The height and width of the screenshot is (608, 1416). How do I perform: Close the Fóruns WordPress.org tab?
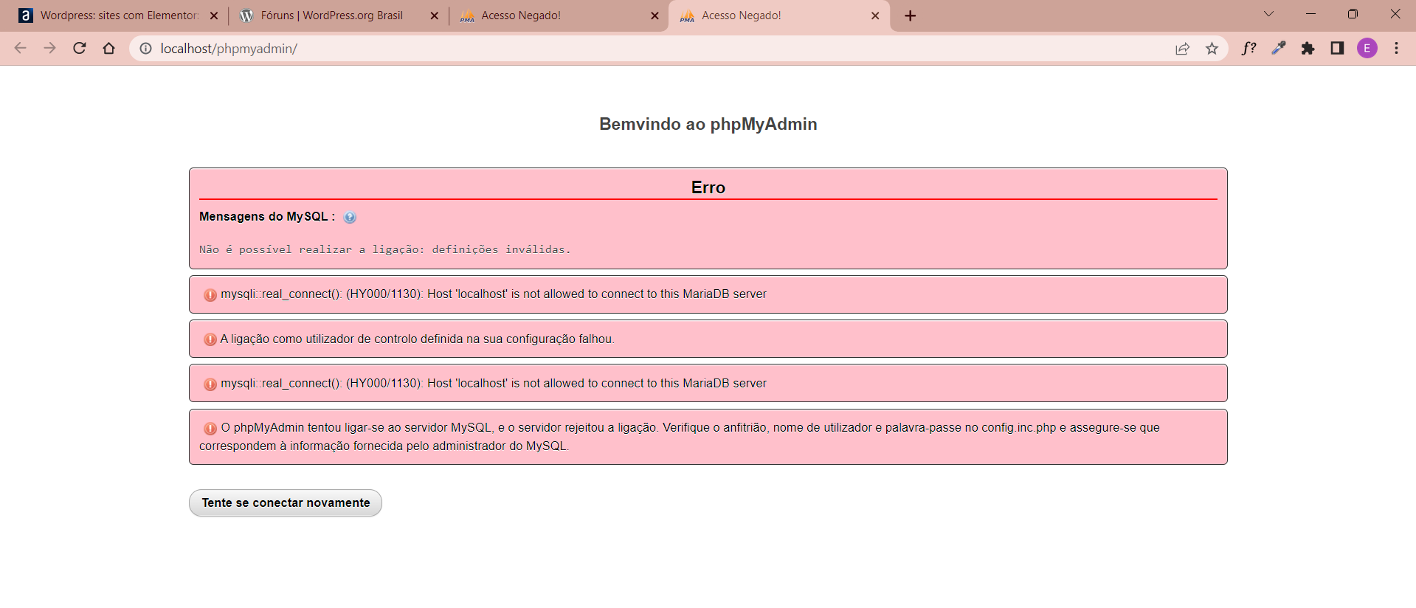(434, 15)
